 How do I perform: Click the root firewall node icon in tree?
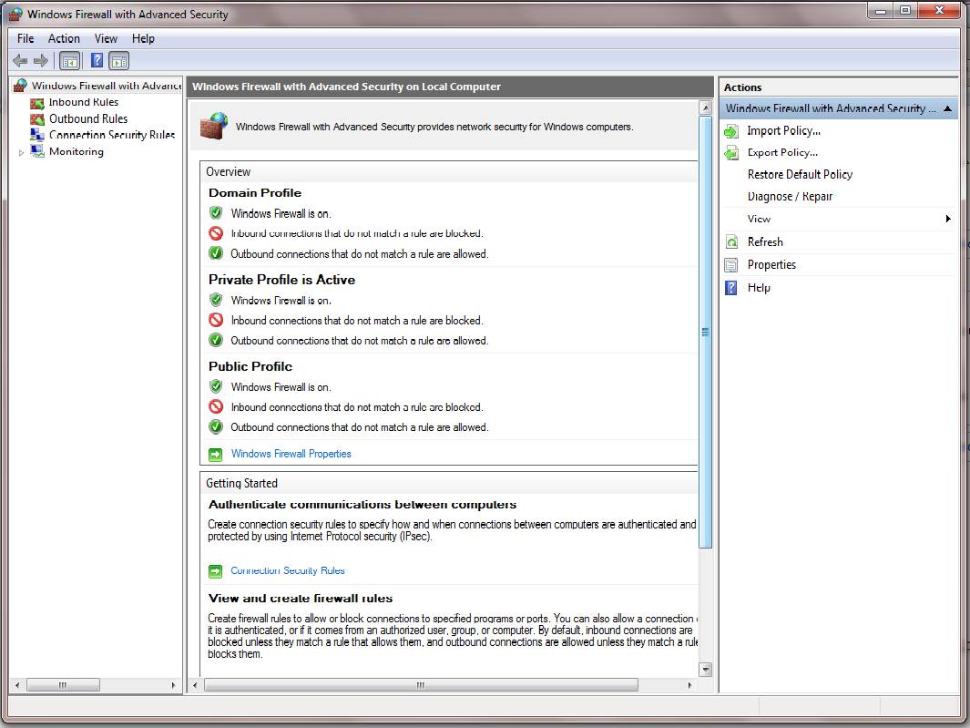pos(20,86)
